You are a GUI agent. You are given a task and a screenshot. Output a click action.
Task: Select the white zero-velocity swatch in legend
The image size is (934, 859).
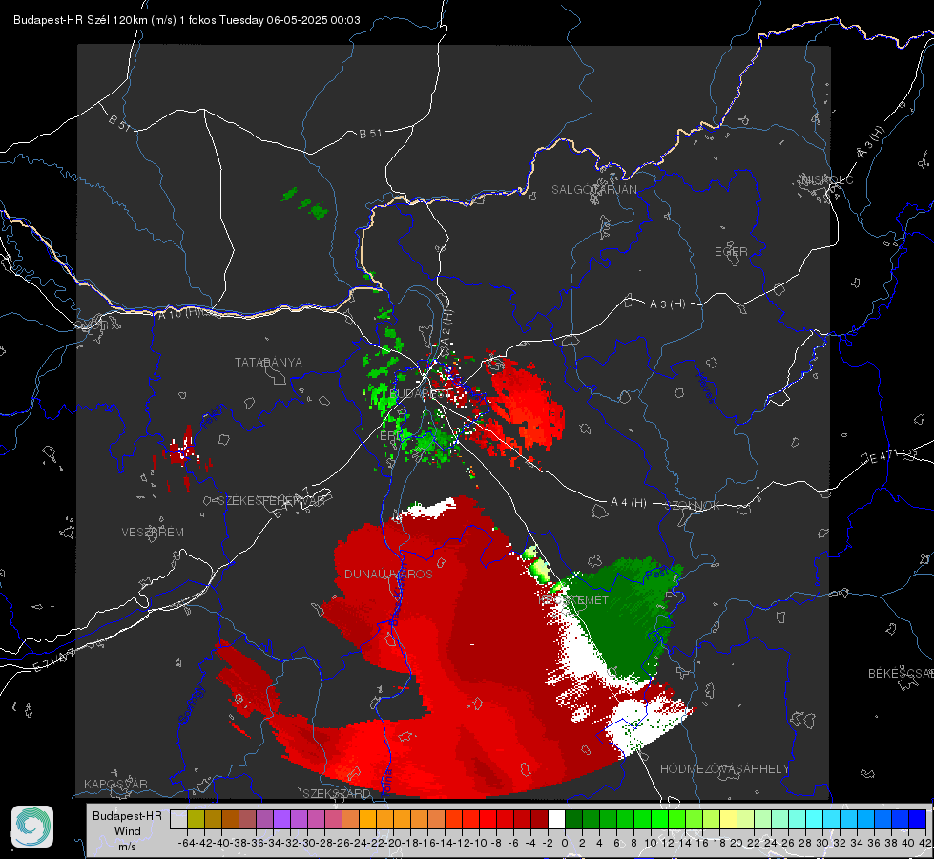[x=556, y=820]
